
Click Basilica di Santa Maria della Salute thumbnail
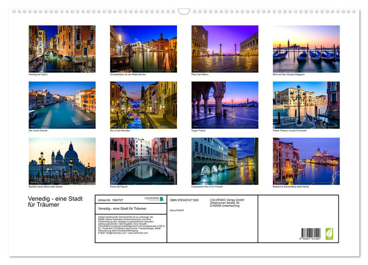click(306, 161)
